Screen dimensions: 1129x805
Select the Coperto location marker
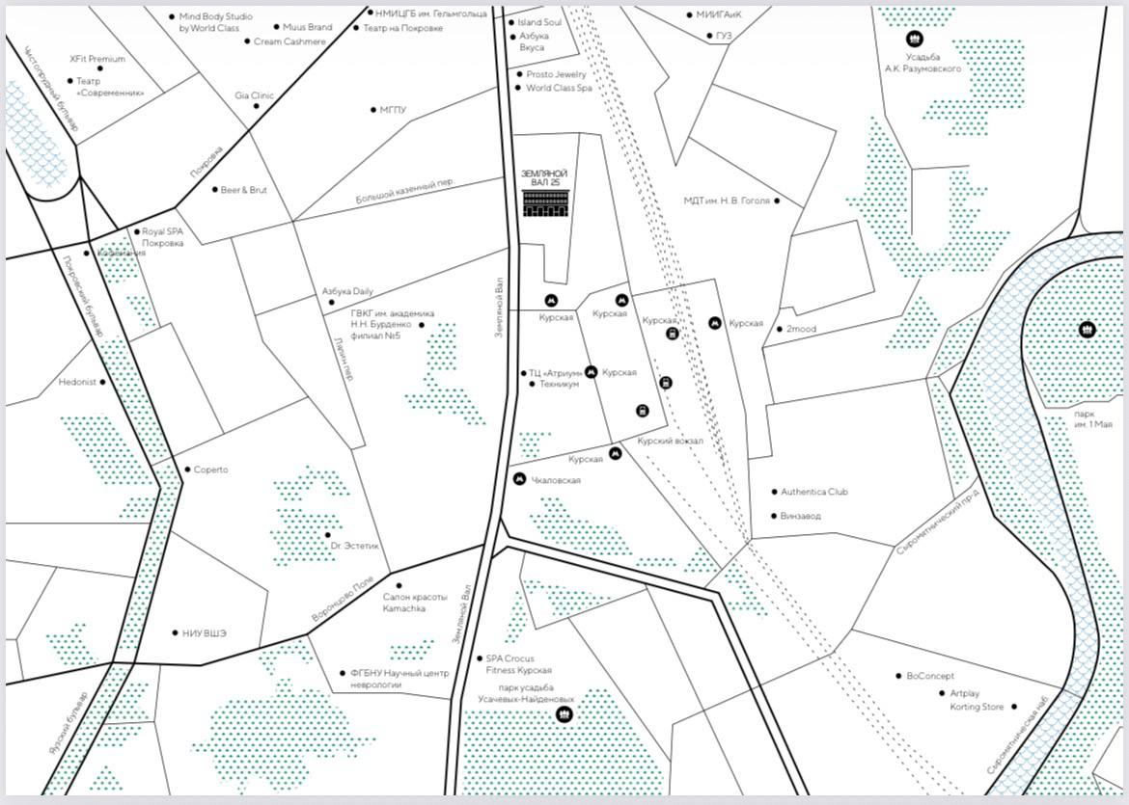pos(187,470)
